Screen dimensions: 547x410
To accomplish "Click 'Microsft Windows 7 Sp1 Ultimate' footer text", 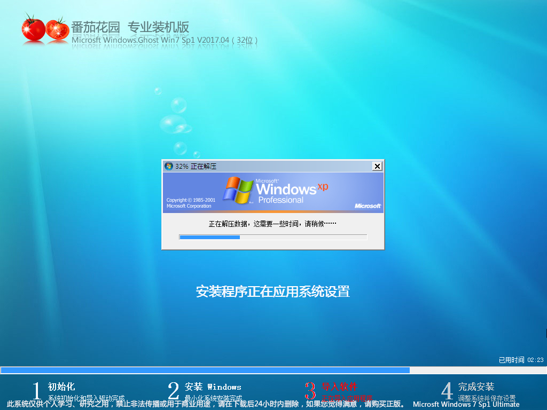I will (466, 404).
